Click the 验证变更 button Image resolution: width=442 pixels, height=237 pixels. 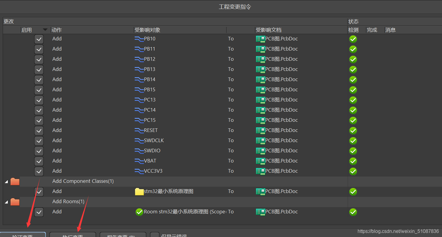click(x=23, y=235)
